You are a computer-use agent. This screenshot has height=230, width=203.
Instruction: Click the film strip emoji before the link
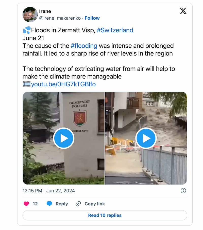[x=27, y=84]
